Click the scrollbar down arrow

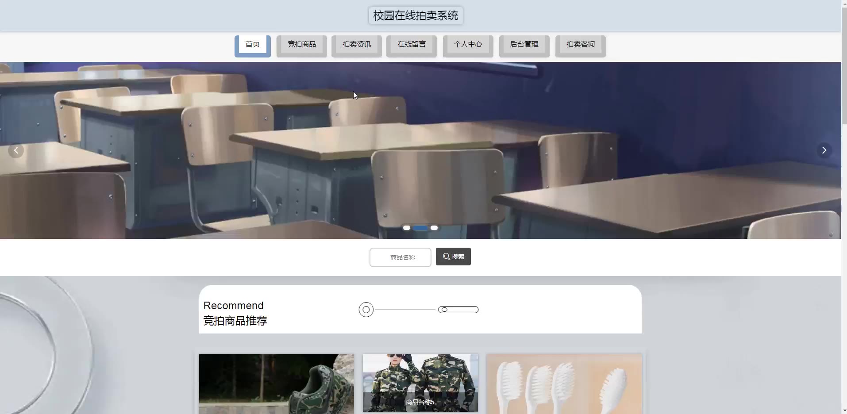click(x=844, y=410)
